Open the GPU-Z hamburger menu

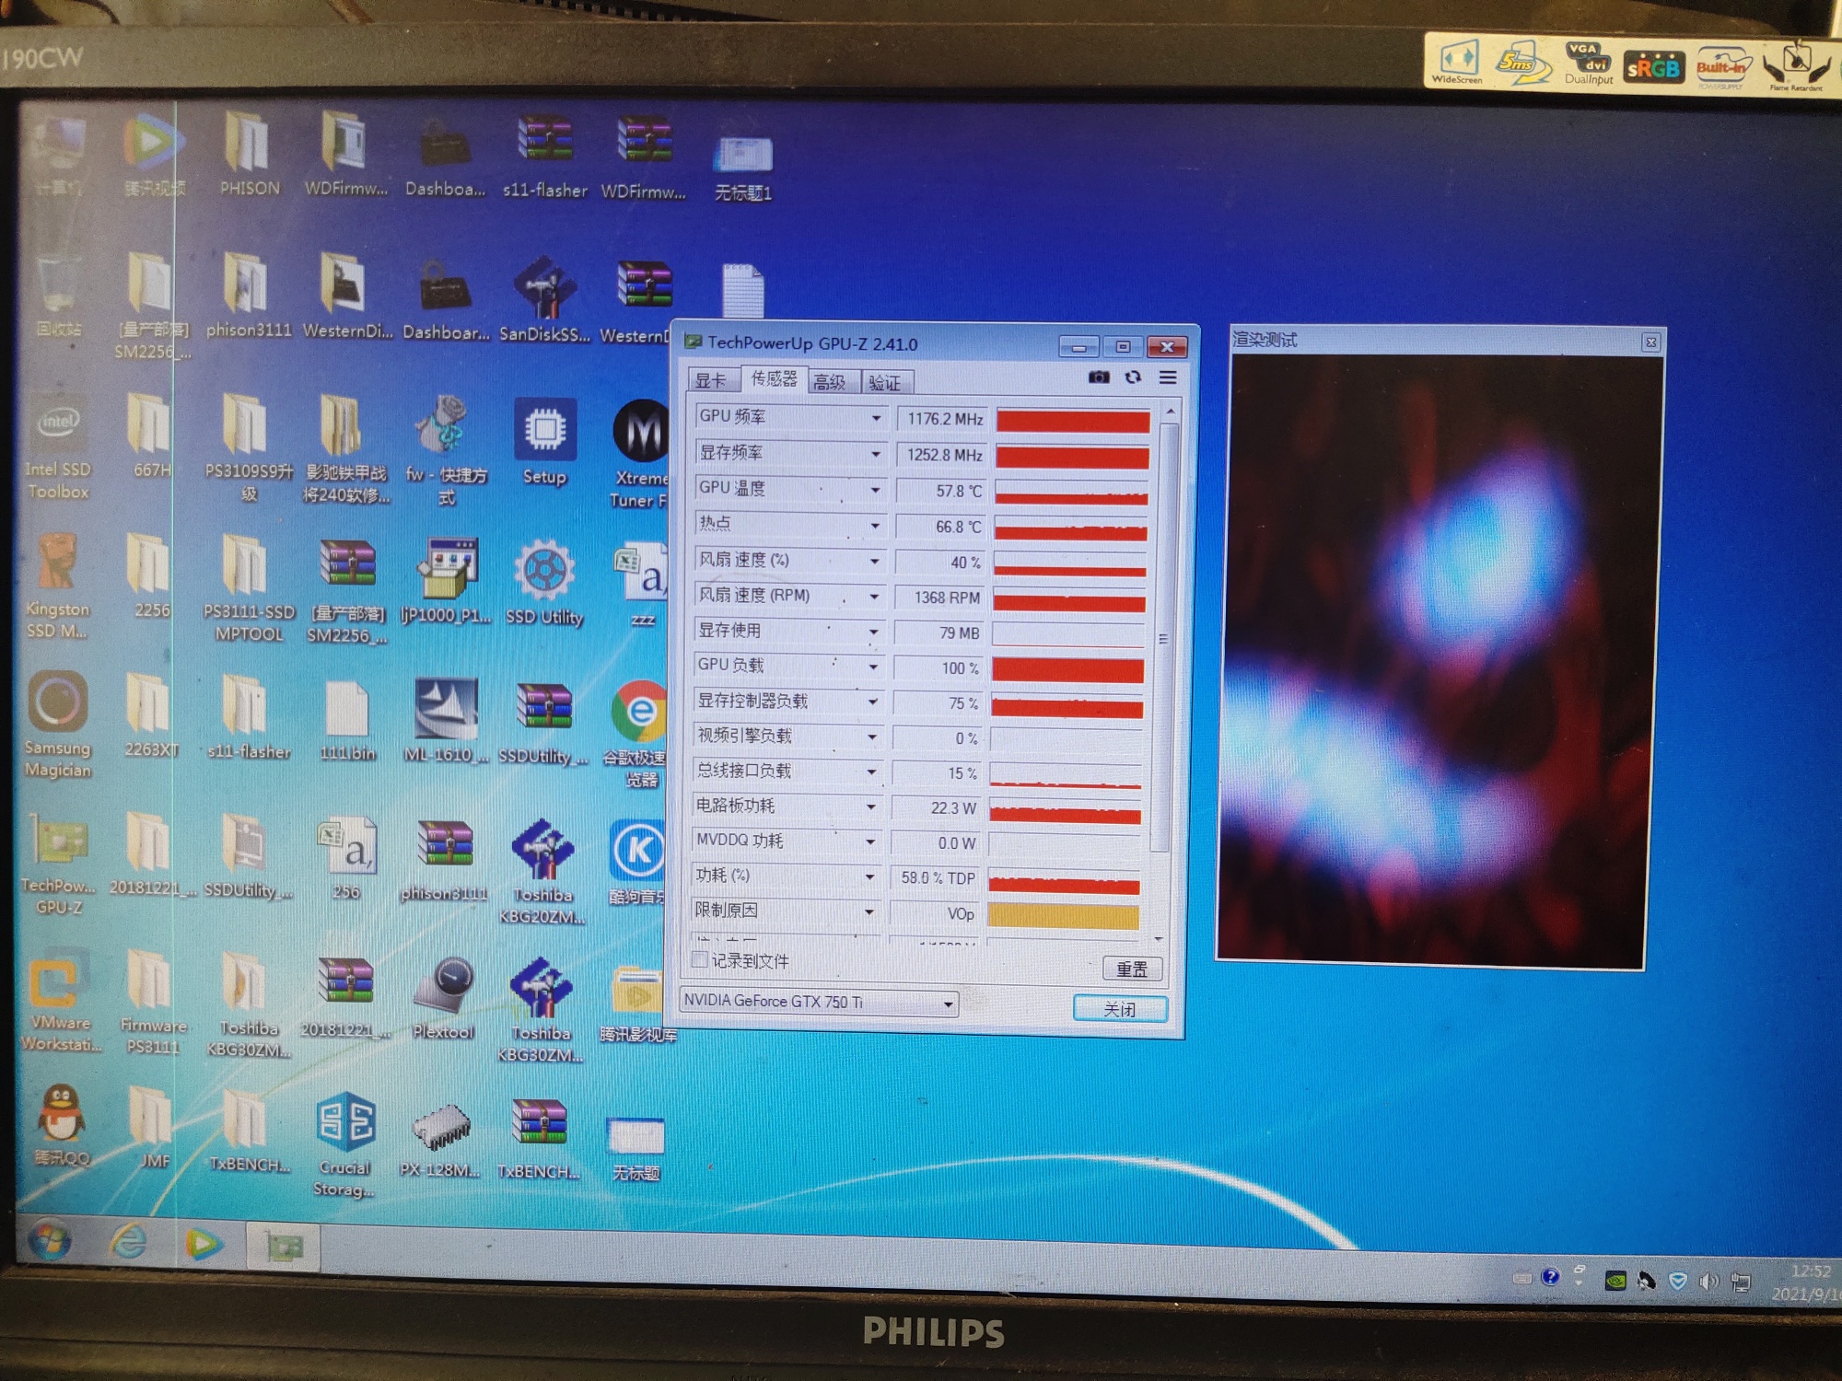point(1167,377)
